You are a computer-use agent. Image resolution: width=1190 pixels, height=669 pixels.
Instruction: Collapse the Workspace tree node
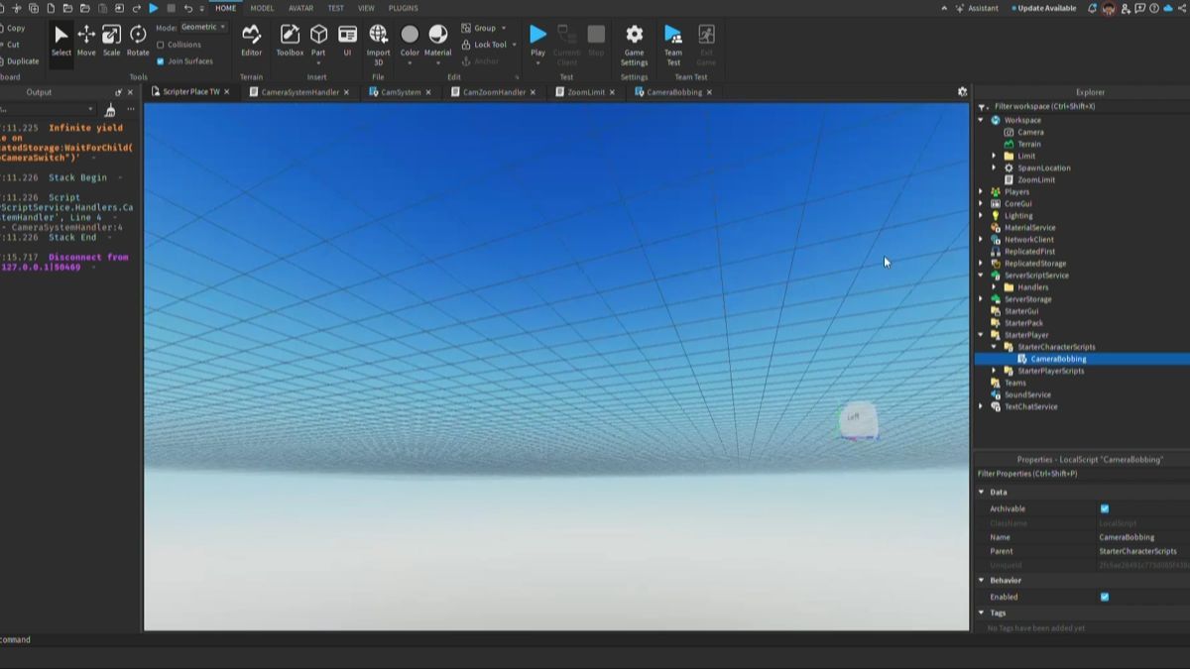[x=982, y=120]
